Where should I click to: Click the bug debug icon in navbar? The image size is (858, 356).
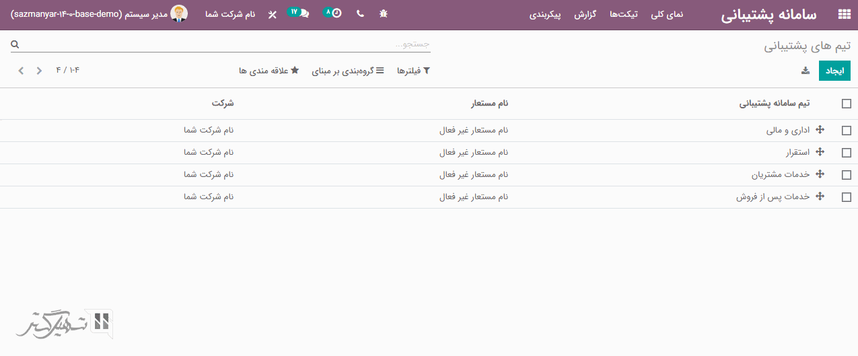click(x=384, y=13)
